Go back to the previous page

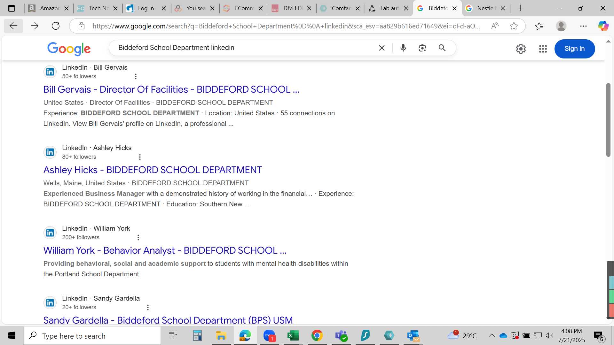(x=13, y=26)
